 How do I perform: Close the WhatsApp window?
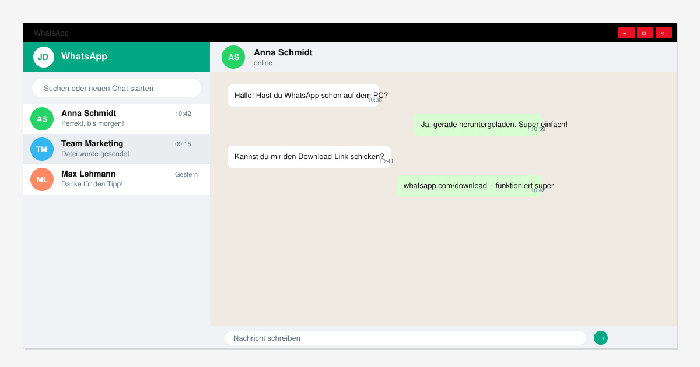pos(664,33)
